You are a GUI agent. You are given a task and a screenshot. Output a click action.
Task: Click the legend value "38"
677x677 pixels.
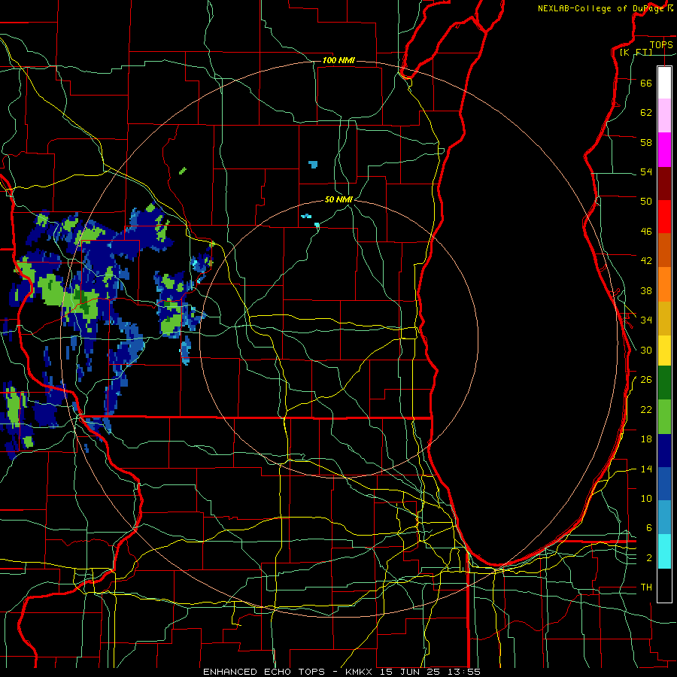coord(646,290)
